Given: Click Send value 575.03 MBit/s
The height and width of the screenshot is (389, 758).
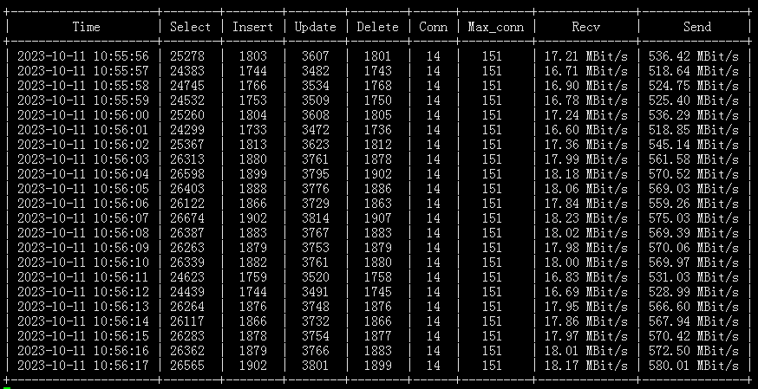Looking at the screenshot, I should pos(694,218).
